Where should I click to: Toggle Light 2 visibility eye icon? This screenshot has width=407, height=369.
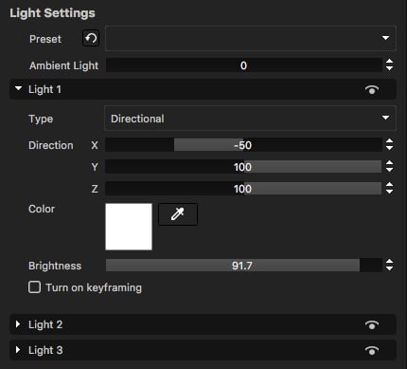(x=372, y=324)
